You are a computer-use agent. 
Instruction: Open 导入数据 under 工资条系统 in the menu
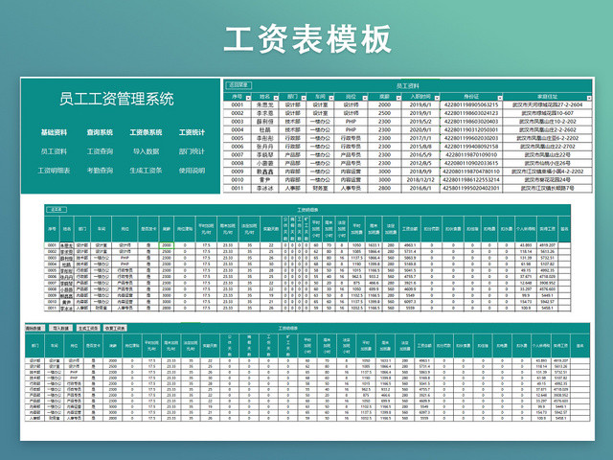pyautogui.click(x=146, y=151)
